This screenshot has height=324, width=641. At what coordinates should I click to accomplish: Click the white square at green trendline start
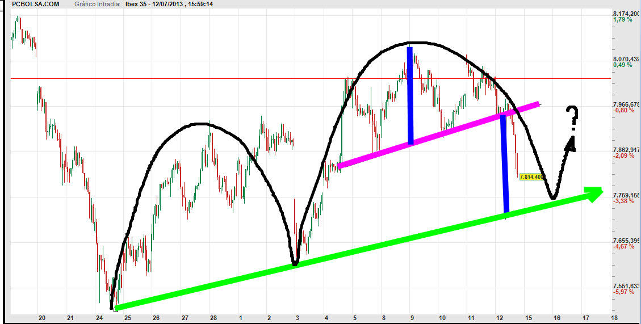116,309
